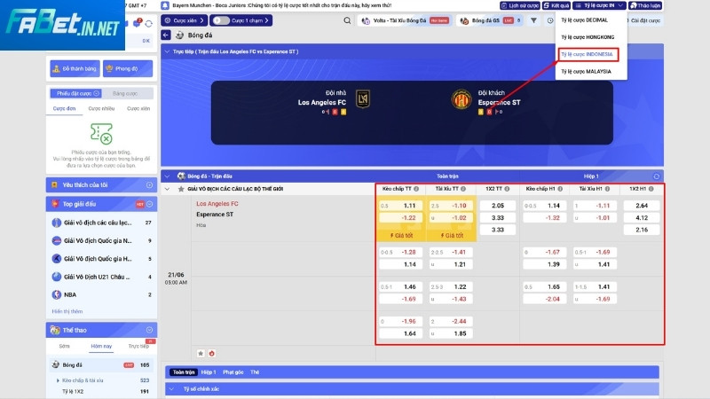Viewport: 710px width, 399px height.
Task: Pick the 2.05 odds in 1X2 TT
Action: click(498, 206)
